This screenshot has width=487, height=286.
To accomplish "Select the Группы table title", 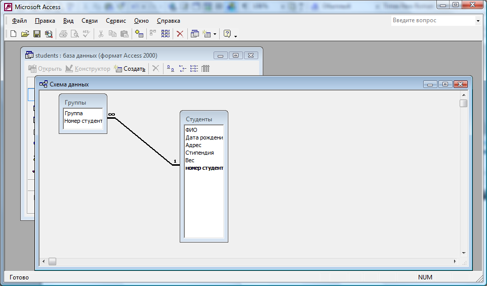I will click(x=75, y=103).
